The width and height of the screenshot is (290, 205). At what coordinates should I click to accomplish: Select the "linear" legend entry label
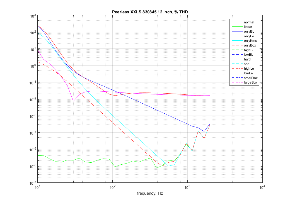click(x=248, y=27)
